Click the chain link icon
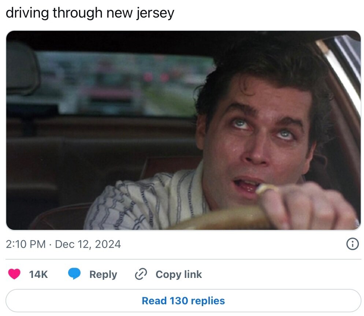 click(x=141, y=274)
